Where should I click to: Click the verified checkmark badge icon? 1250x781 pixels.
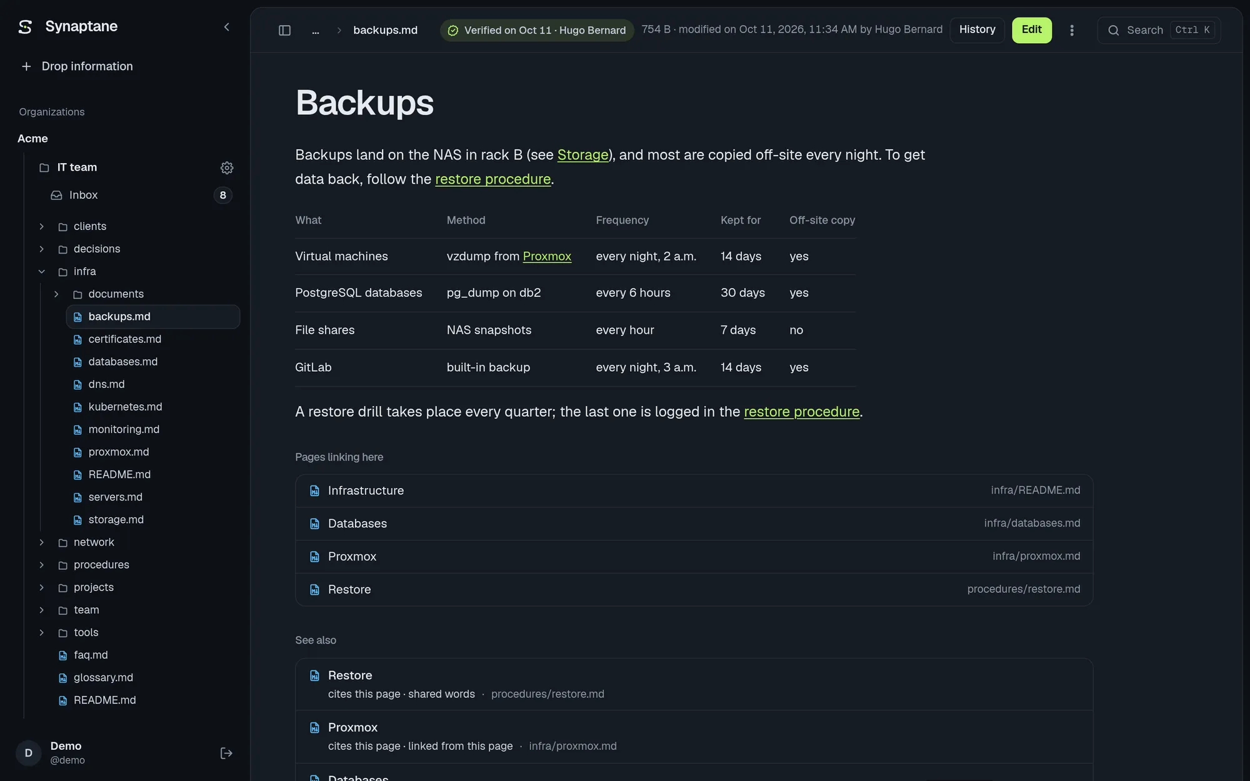453,31
